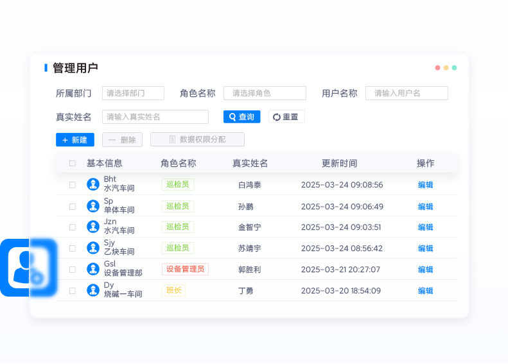
Task: Click the user avatar icon for Bht
Action: (93, 184)
